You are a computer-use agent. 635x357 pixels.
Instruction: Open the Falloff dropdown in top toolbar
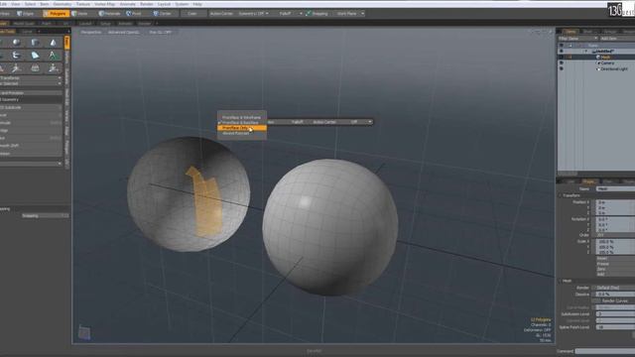[290, 13]
